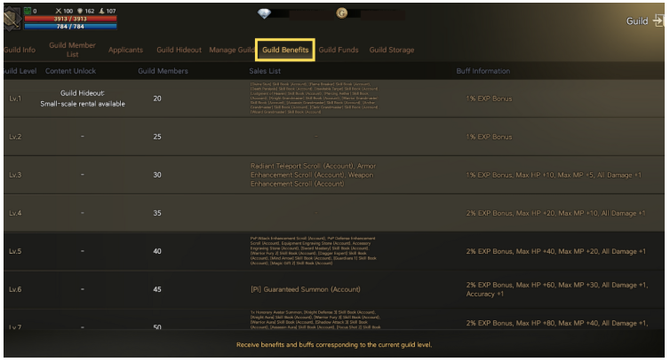
Task: Open Manage Guild tab
Action: 232,50
